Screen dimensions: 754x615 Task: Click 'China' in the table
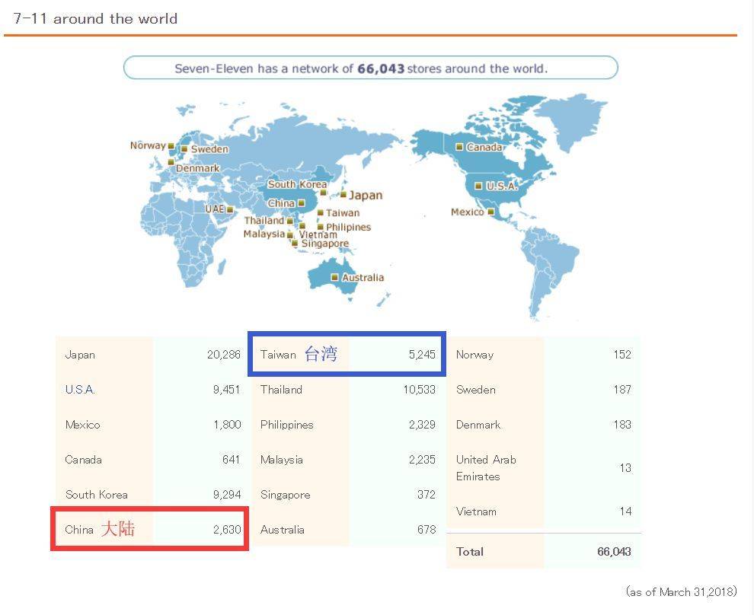(79, 530)
